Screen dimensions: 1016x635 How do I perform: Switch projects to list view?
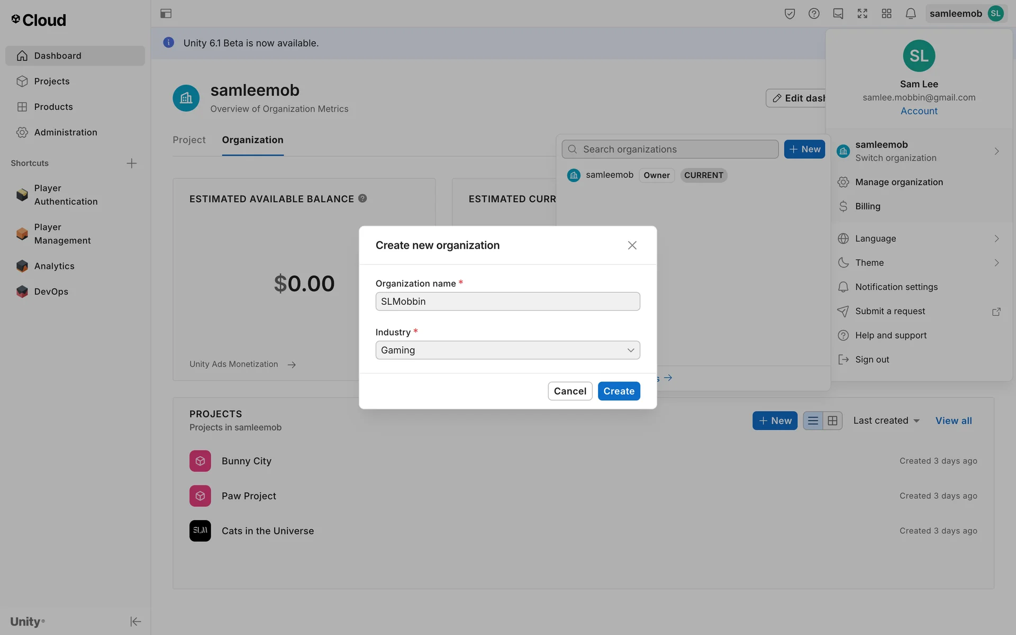(x=813, y=421)
